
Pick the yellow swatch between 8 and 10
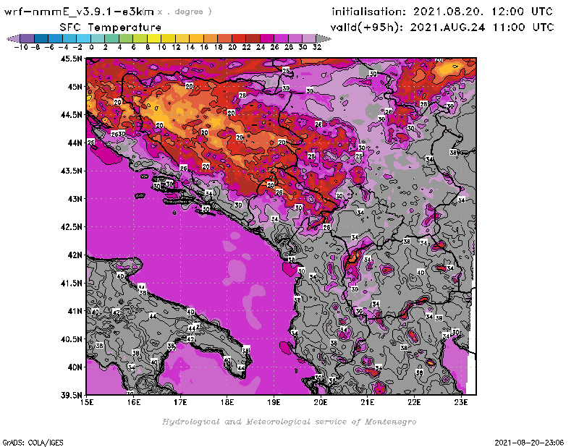(x=154, y=39)
